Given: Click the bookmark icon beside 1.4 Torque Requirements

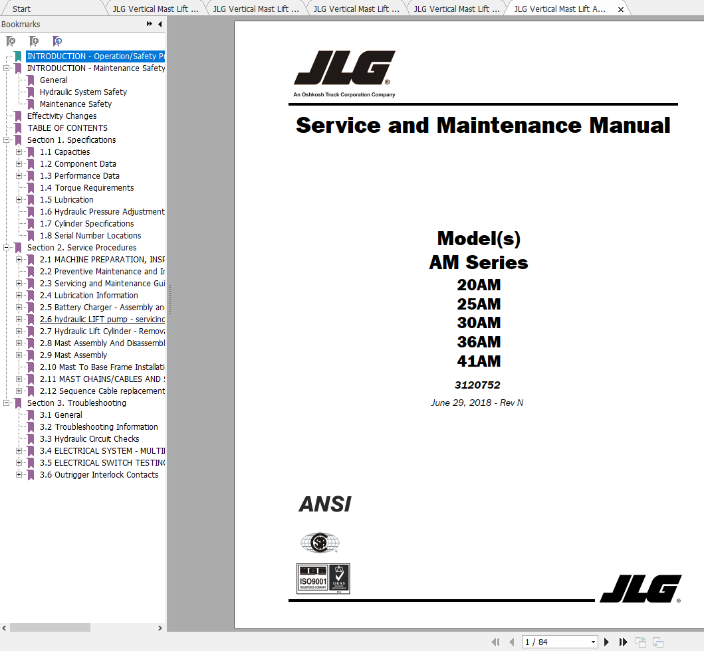Looking at the screenshot, I should tap(31, 188).
